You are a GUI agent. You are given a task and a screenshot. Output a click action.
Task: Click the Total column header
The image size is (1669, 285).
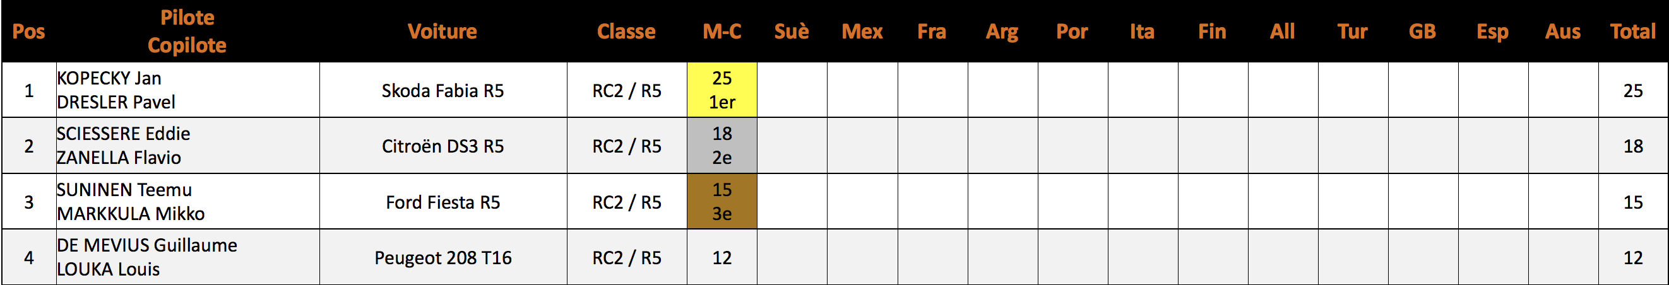1633,32
